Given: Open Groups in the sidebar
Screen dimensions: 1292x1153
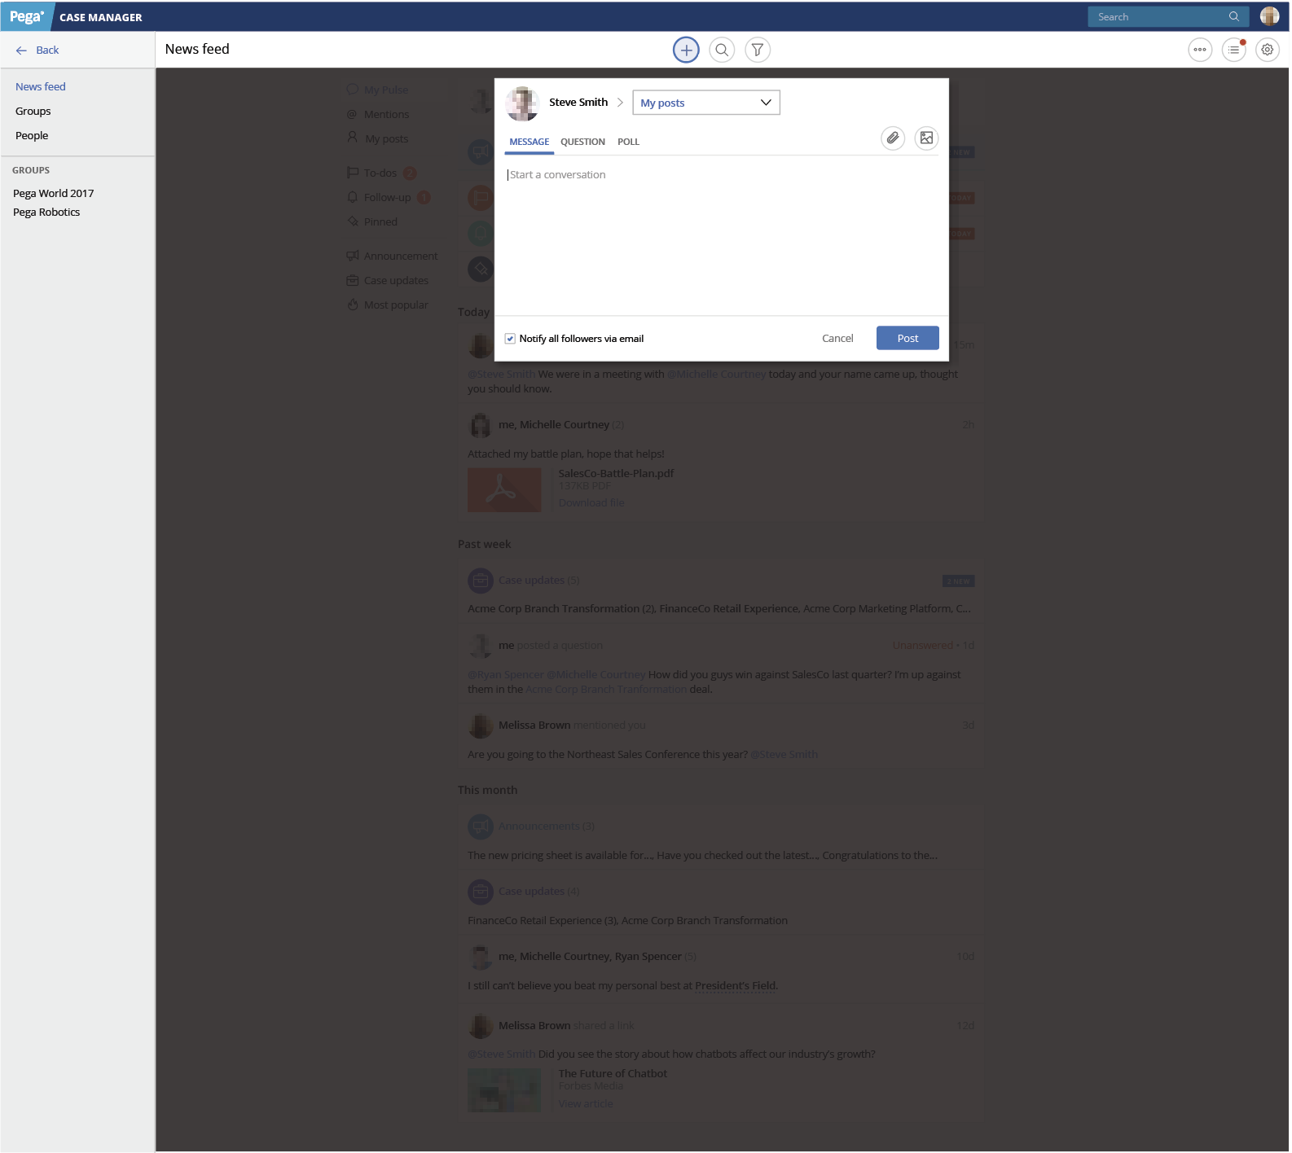Looking at the screenshot, I should [33, 112].
